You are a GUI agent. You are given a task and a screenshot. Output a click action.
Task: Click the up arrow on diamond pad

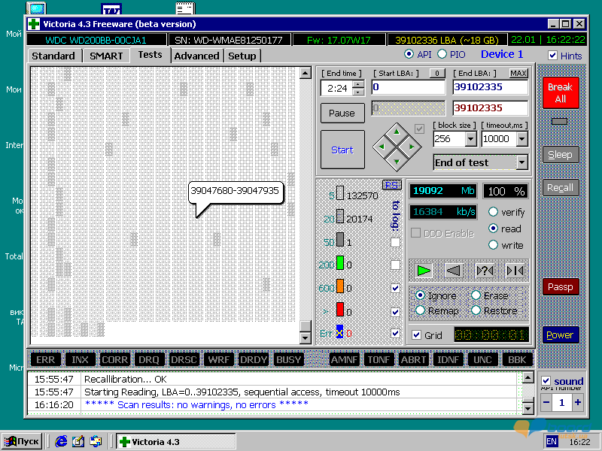(x=397, y=132)
